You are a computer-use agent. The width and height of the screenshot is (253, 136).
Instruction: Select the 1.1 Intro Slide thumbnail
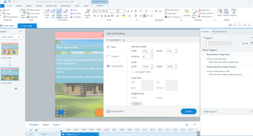[10, 49]
